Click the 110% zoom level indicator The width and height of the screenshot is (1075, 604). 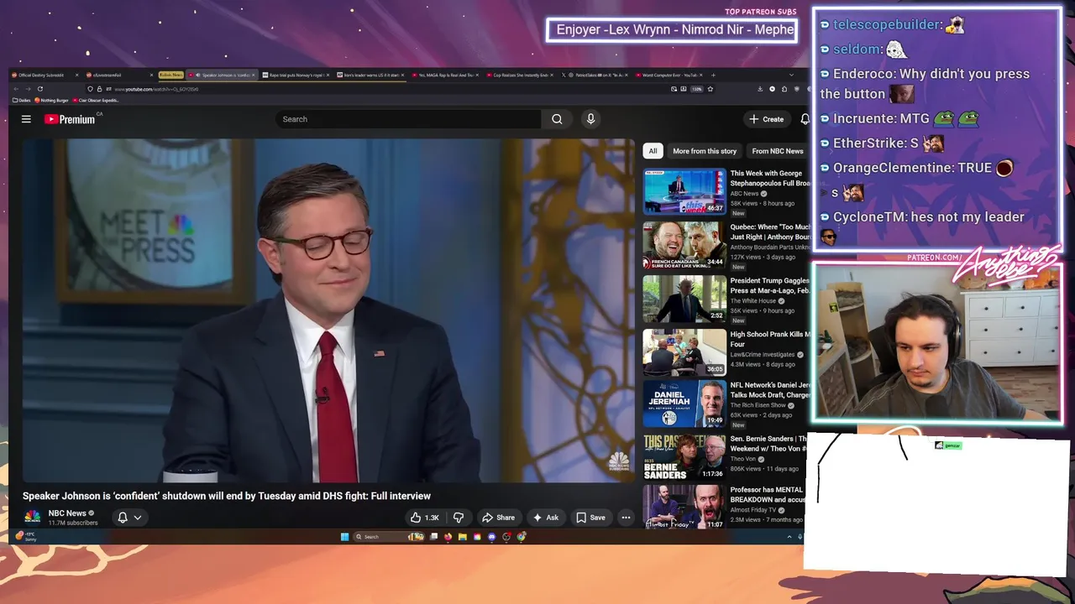point(697,89)
